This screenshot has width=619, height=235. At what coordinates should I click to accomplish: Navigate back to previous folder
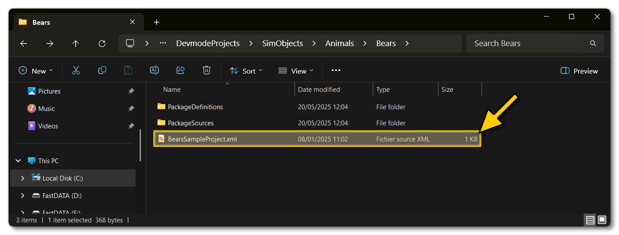[24, 44]
